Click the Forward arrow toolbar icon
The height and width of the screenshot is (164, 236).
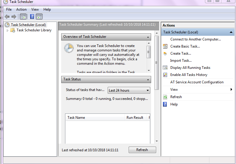pyautogui.click(x=14, y=17)
